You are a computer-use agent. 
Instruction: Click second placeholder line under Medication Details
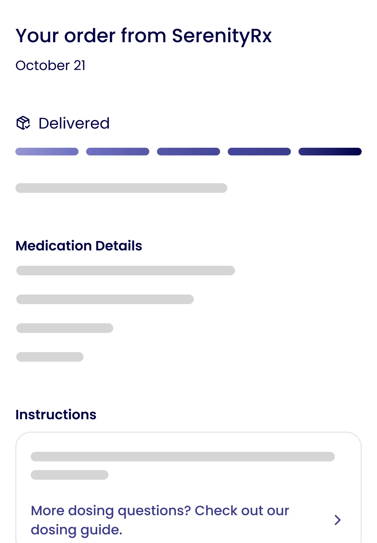click(x=105, y=299)
